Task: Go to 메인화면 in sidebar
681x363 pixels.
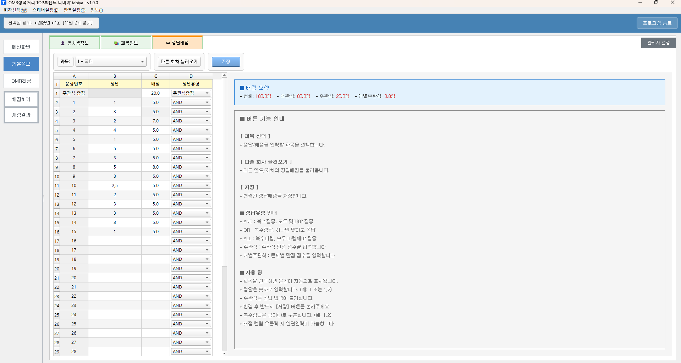Action: 21,47
